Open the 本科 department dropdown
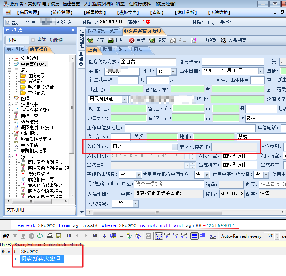This screenshot has width=286, height=276. 26,40
